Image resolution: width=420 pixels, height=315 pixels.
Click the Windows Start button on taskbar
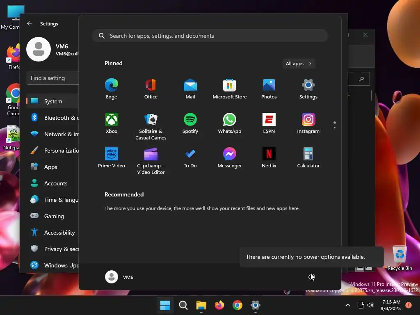click(x=165, y=305)
